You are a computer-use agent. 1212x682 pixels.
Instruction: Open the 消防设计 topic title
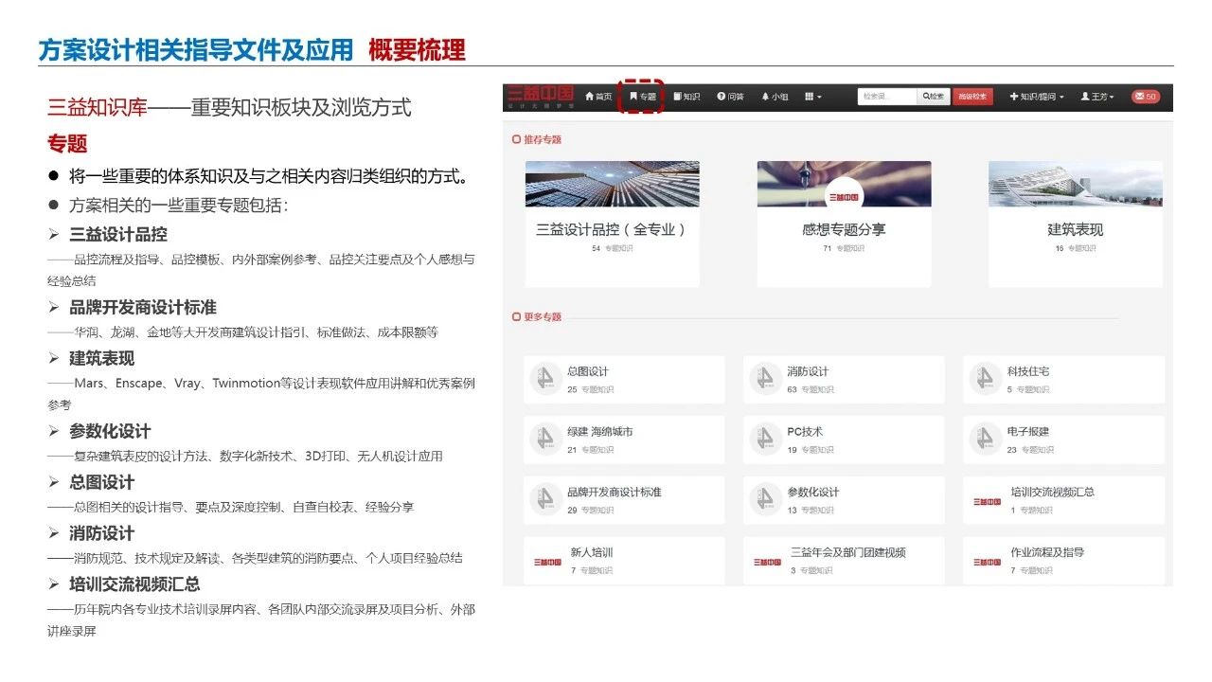pyautogui.click(x=808, y=371)
